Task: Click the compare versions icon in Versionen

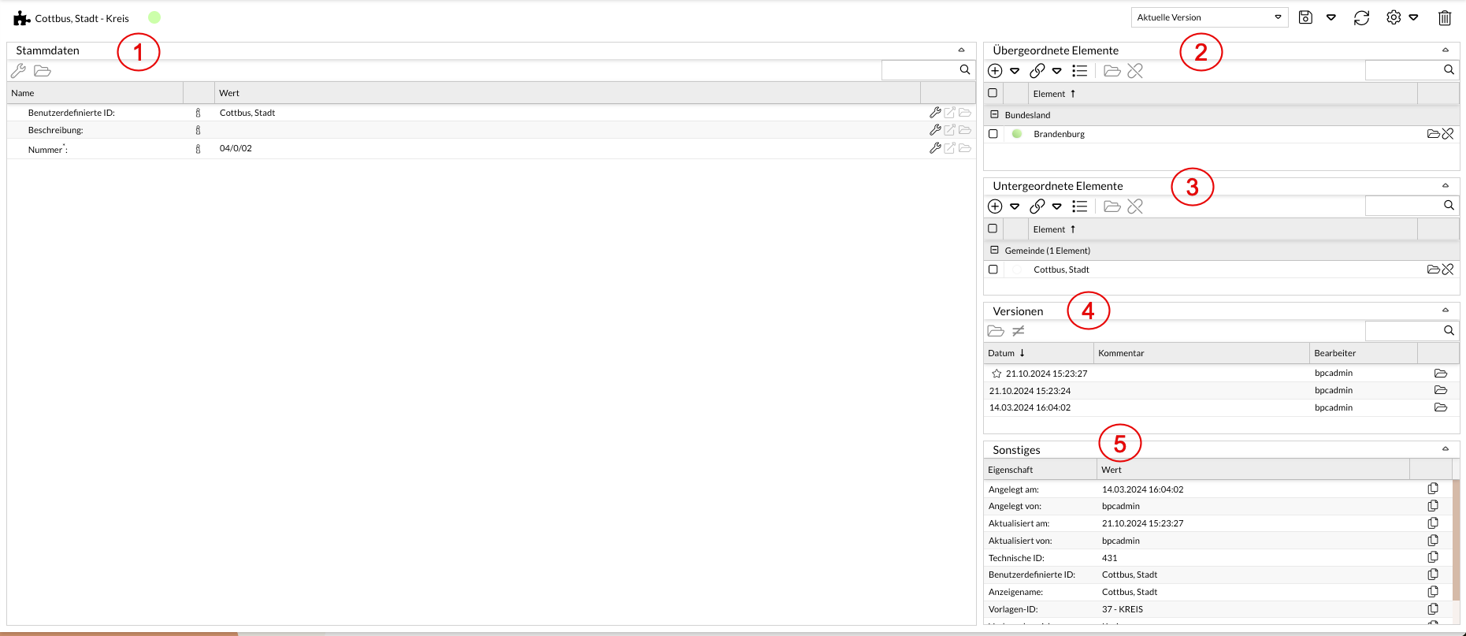Action: [x=1019, y=331]
